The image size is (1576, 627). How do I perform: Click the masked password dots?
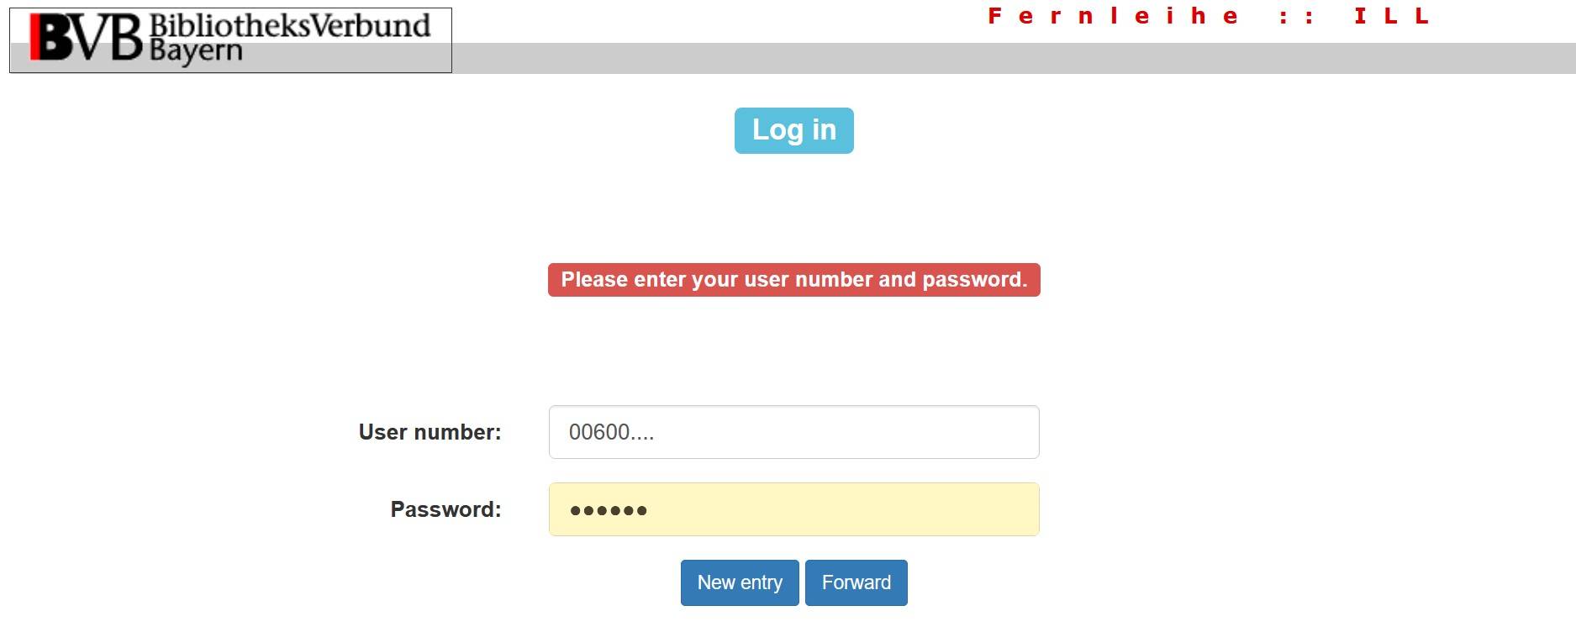(608, 510)
